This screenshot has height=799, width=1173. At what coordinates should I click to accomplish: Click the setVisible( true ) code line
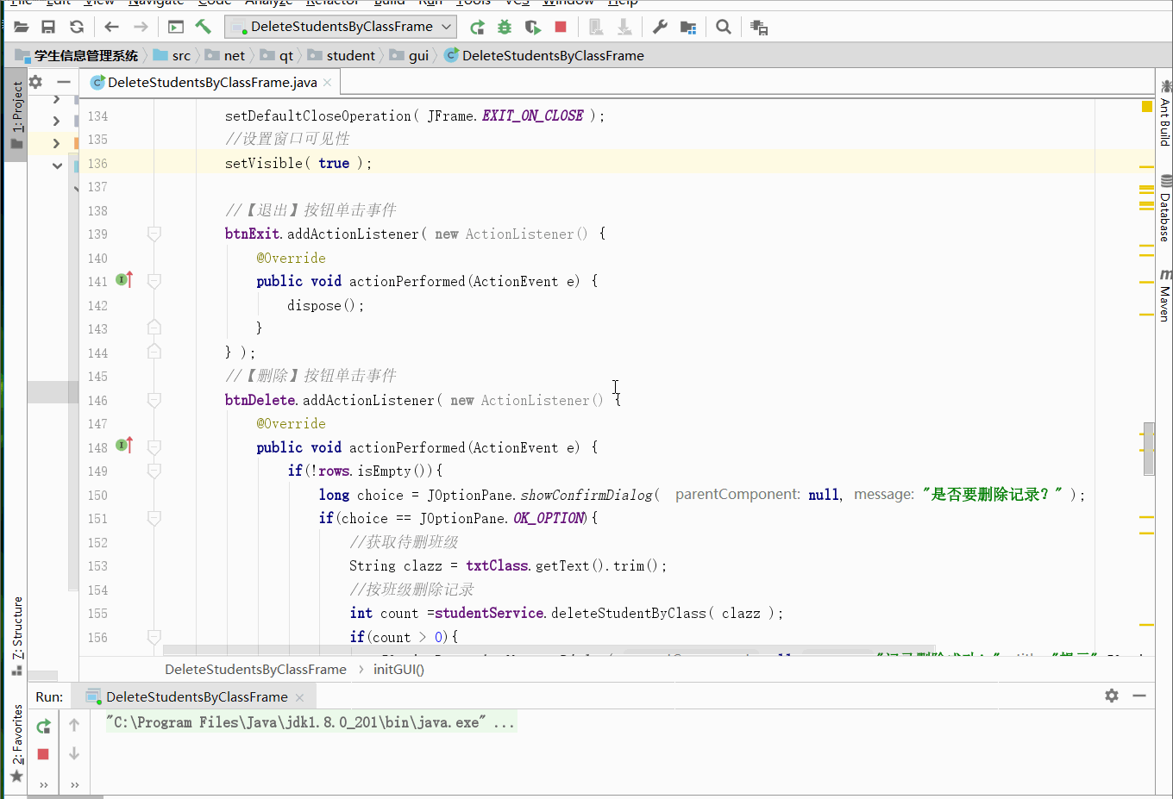(298, 163)
